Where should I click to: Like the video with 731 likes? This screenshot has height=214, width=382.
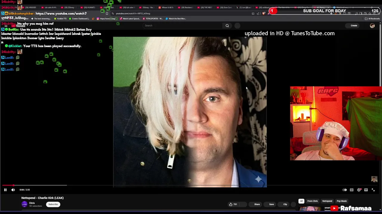[x=233, y=204]
